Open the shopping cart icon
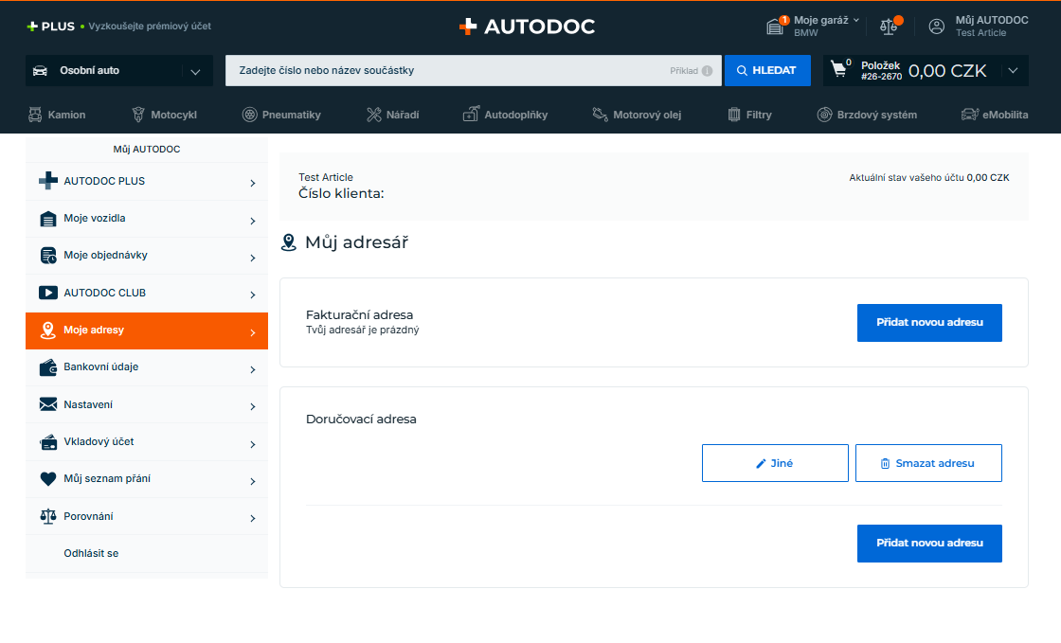This screenshot has height=643, width=1061. click(839, 70)
